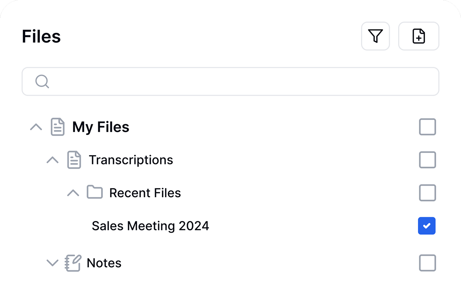
Task: Uncheck the Sales Meeting 2024 checkbox
Action: point(427,226)
